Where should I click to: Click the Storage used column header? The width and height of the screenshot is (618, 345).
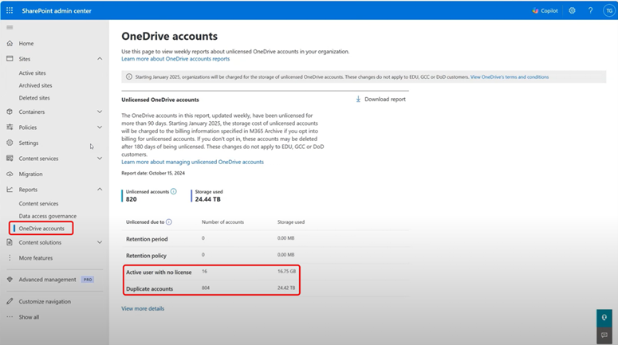tap(291, 222)
